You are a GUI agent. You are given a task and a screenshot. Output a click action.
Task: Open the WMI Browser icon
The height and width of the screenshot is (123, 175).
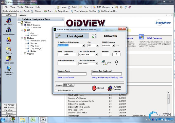point(141,37)
